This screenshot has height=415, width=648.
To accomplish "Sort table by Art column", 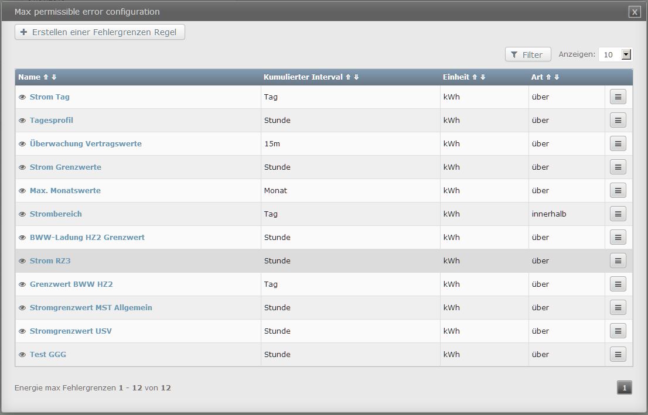I will pyautogui.click(x=545, y=77).
